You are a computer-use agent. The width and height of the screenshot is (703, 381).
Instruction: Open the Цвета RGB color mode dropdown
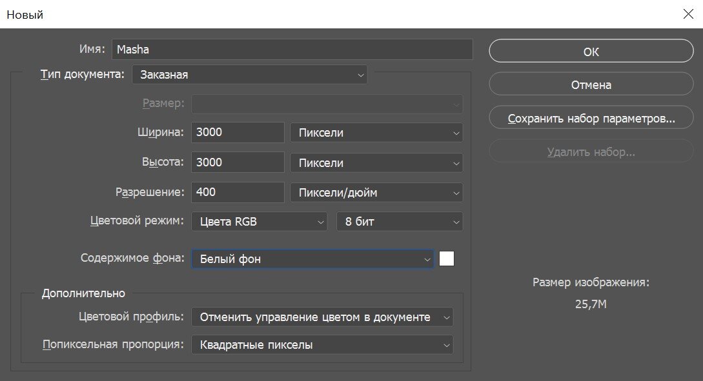coord(259,222)
